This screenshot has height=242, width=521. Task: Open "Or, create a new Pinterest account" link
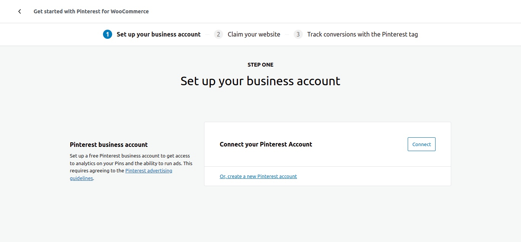click(258, 176)
